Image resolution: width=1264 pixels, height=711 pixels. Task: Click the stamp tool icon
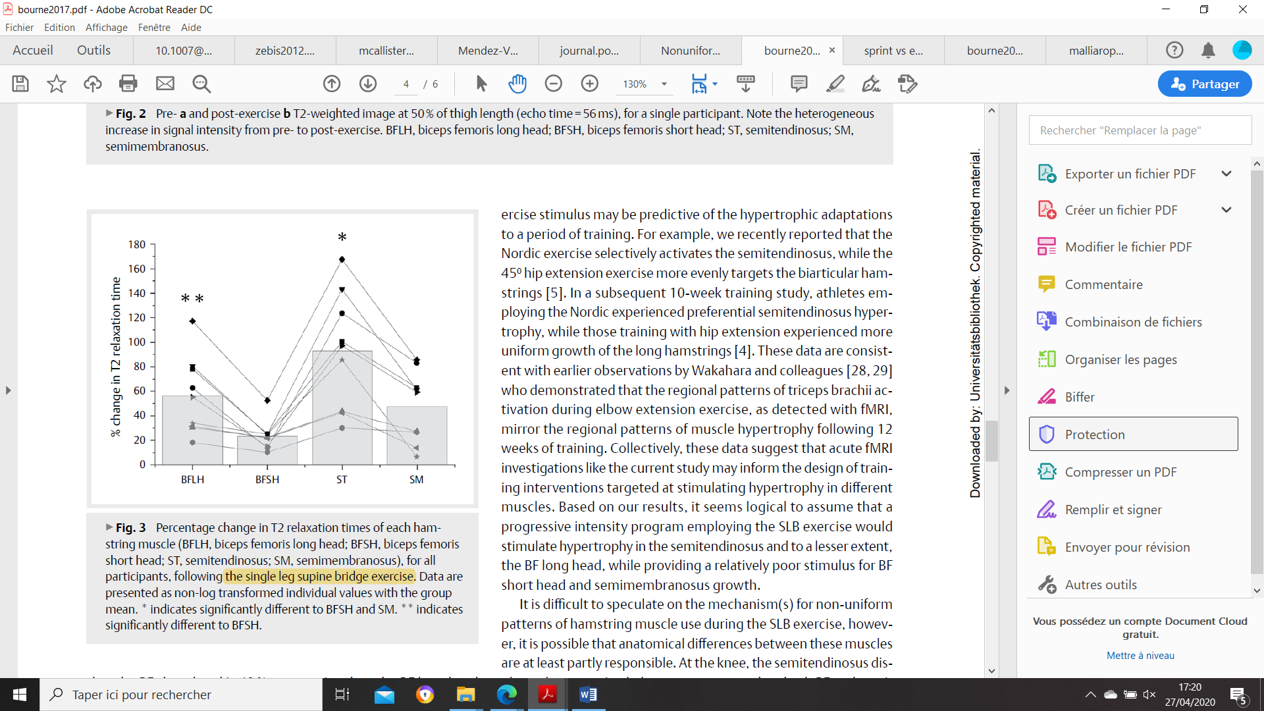[908, 84]
